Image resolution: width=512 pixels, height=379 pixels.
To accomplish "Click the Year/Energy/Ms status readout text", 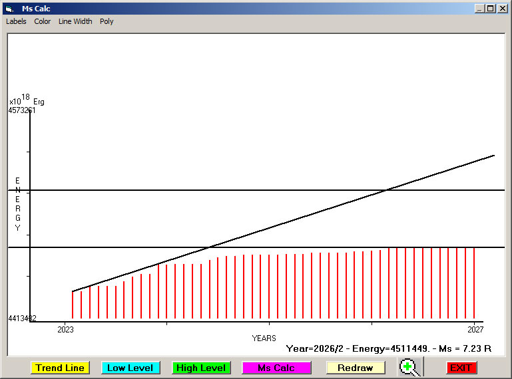I will click(x=388, y=348).
